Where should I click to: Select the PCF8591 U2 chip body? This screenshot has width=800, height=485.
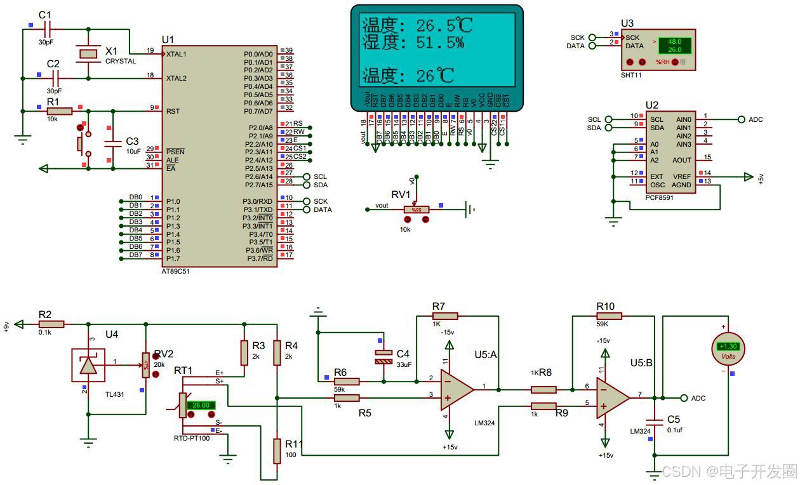pyautogui.click(x=670, y=153)
